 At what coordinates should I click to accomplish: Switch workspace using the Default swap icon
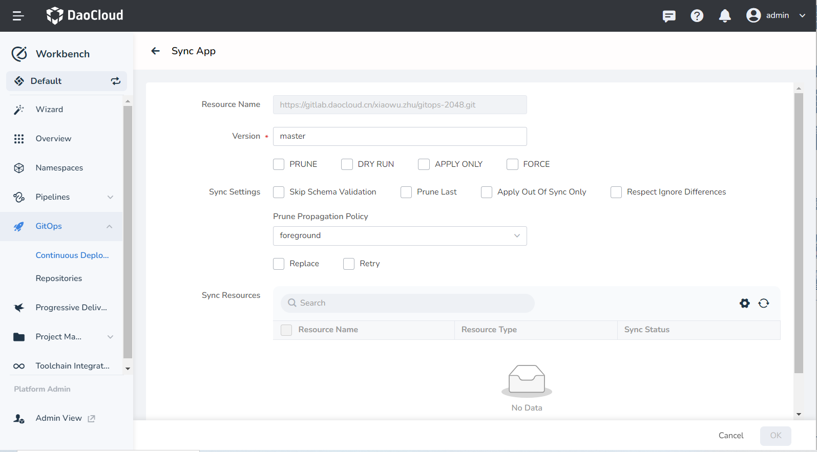click(x=116, y=81)
